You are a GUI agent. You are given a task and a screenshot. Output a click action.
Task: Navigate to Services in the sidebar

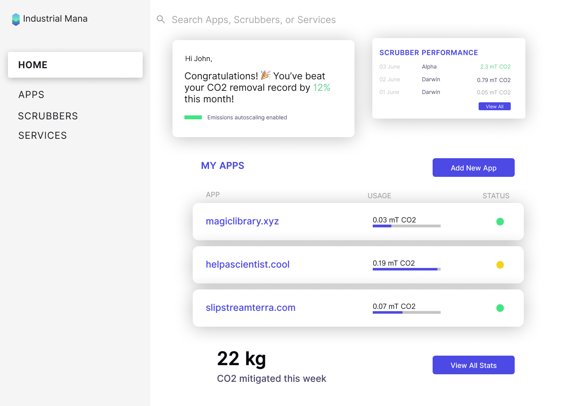[42, 136]
